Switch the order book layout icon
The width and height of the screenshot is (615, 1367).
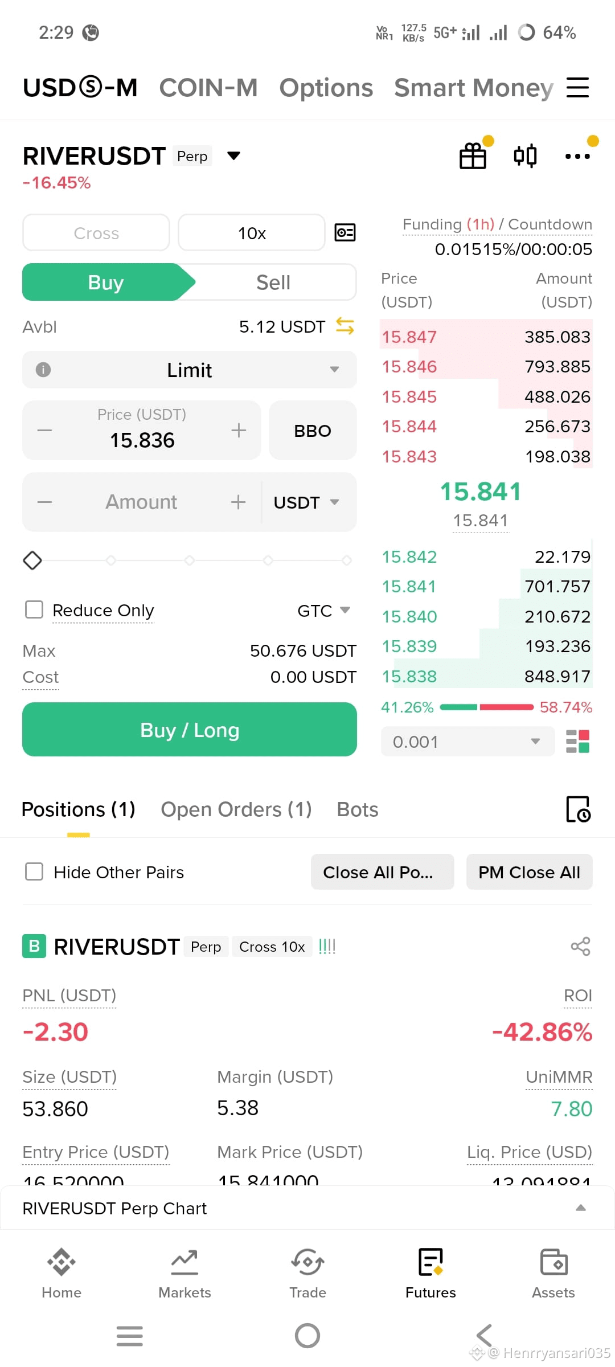(x=578, y=742)
